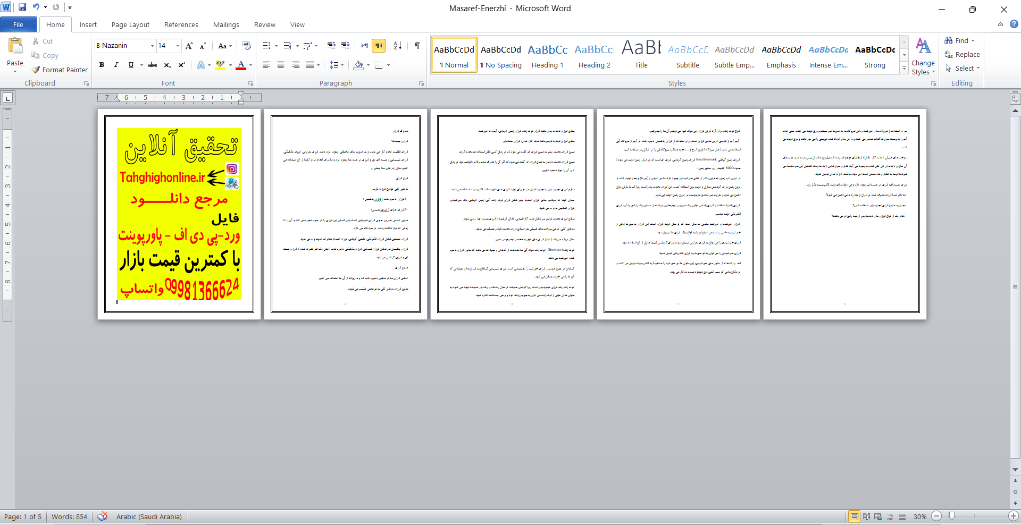This screenshot has height=525, width=1021.
Task: Click the Cut scissors icon
Action: pos(36,41)
